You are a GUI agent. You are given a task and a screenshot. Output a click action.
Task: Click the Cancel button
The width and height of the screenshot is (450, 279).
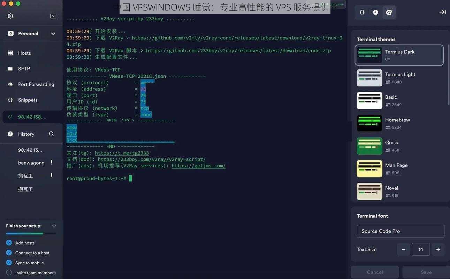pyautogui.click(x=375, y=272)
